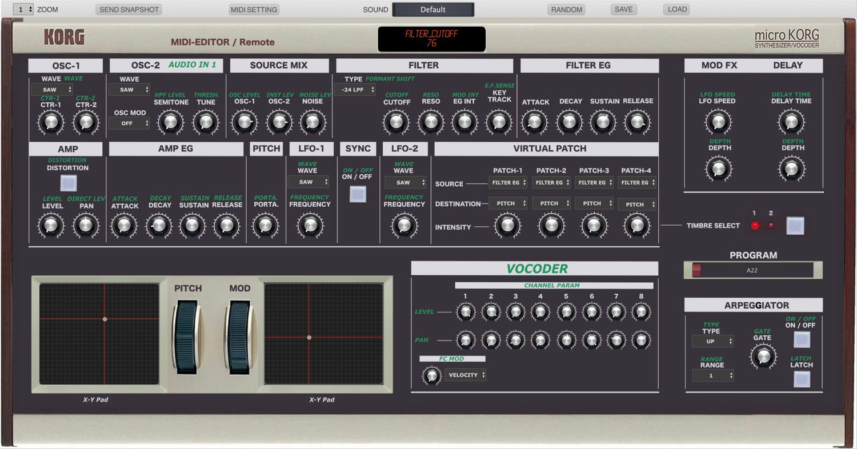
Task: Click the PATCH-1 INTENSITY knob
Action: (508, 226)
